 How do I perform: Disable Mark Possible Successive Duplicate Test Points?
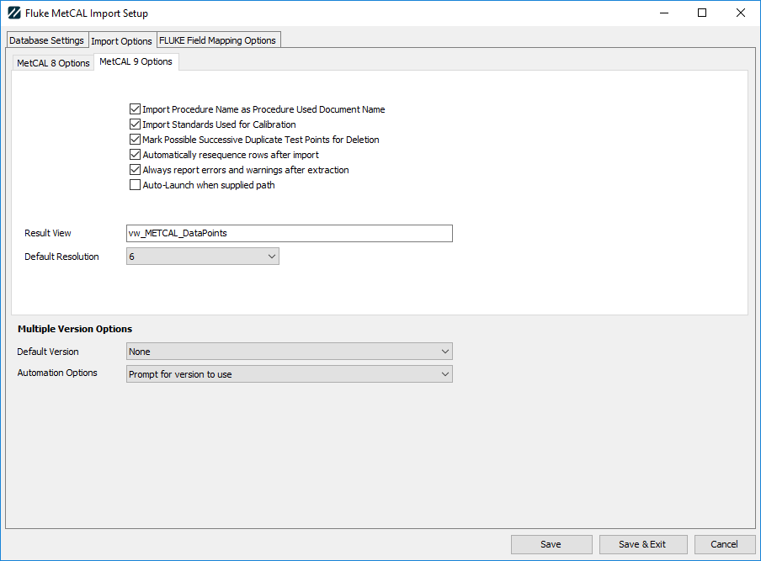(x=135, y=140)
